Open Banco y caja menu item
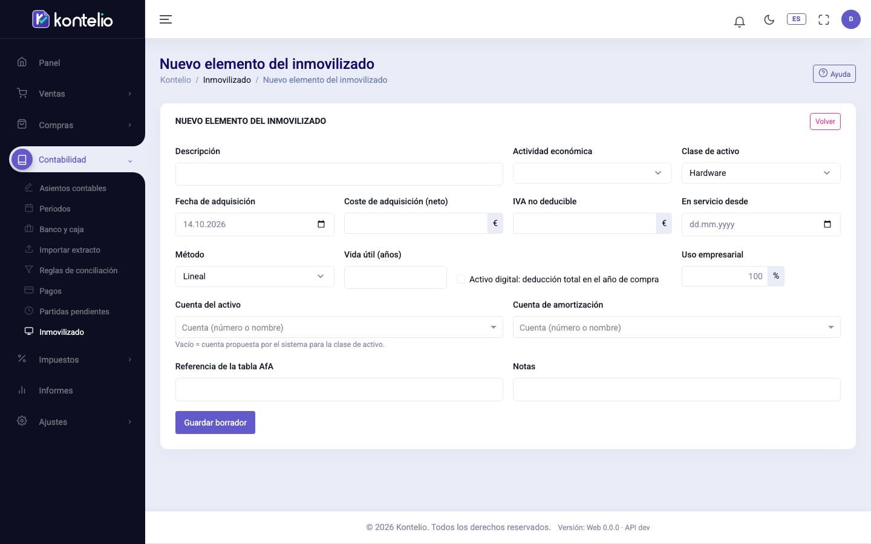The image size is (871, 544). tap(61, 229)
